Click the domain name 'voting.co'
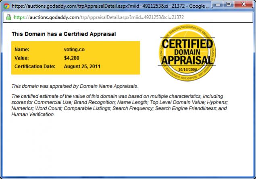Screen dimensions: 256x179 point(74,50)
